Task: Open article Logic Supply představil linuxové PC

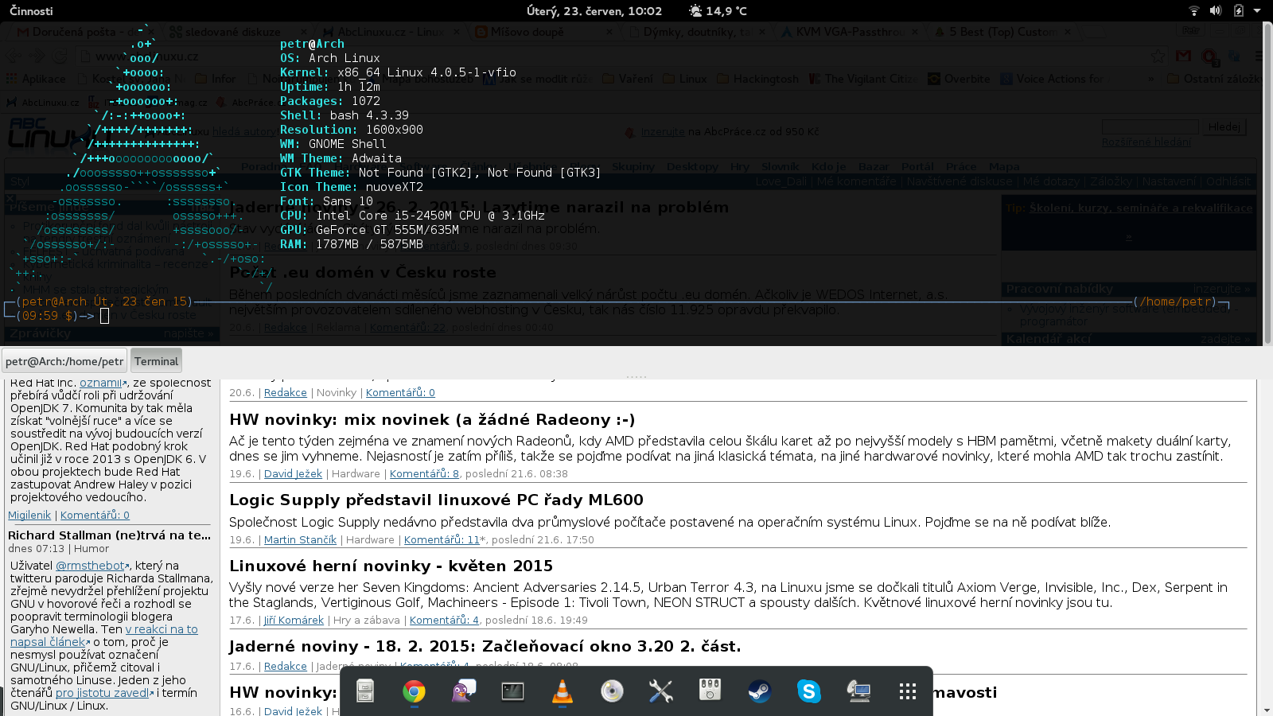Action: click(436, 500)
